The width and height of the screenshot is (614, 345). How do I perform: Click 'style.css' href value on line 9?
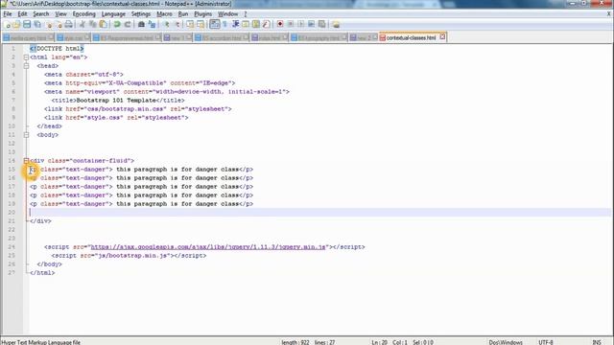point(103,118)
